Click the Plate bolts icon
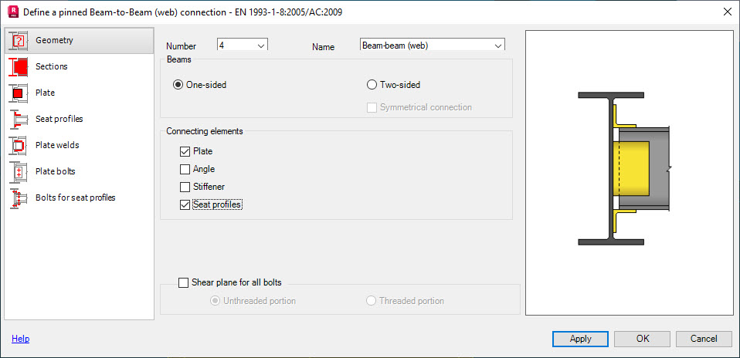 19,172
